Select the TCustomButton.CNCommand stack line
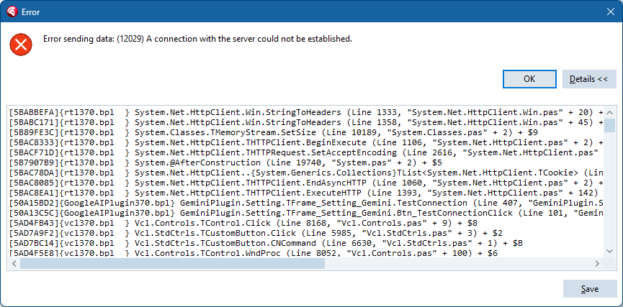The height and width of the screenshot is (307, 623). pos(288,243)
